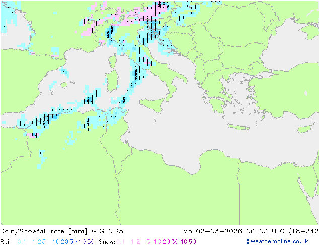Viewport: 319px width, 246px height.
Task: Click the snow legend value 40
Action: [x=184, y=242]
